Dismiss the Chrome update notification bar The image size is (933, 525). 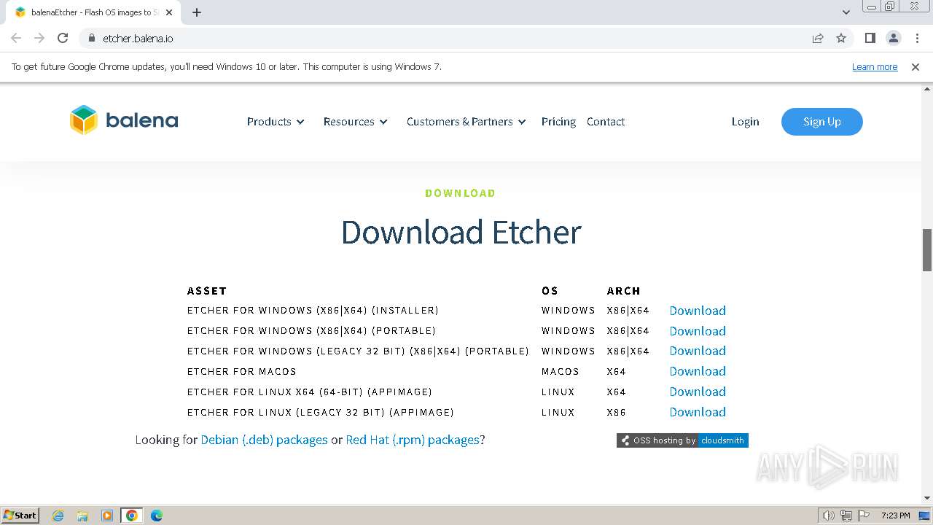(x=916, y=66)
